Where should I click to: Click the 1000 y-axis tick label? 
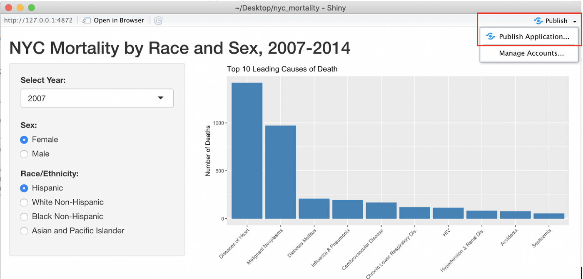click(x=219, y=123)
